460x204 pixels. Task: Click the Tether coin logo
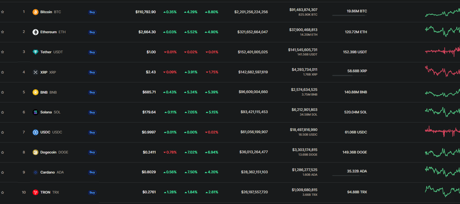click(36, 52)
